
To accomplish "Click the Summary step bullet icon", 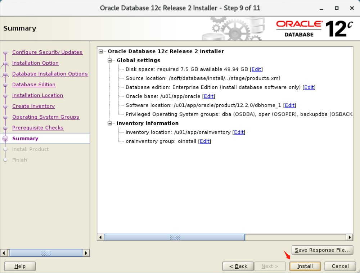I will tap(5, 138).
